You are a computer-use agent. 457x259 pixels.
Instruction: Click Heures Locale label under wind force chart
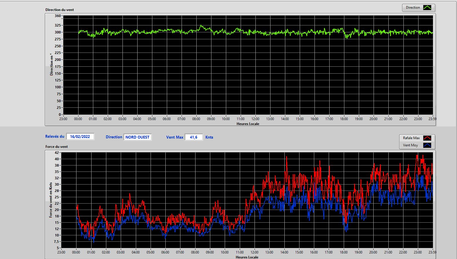pos(247,257)
